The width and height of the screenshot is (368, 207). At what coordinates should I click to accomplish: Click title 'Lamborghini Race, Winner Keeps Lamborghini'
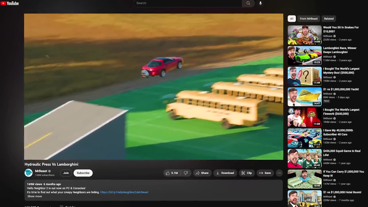click(x=340, y=50)
